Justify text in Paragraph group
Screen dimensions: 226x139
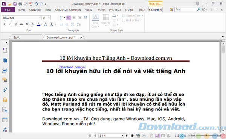86,18
